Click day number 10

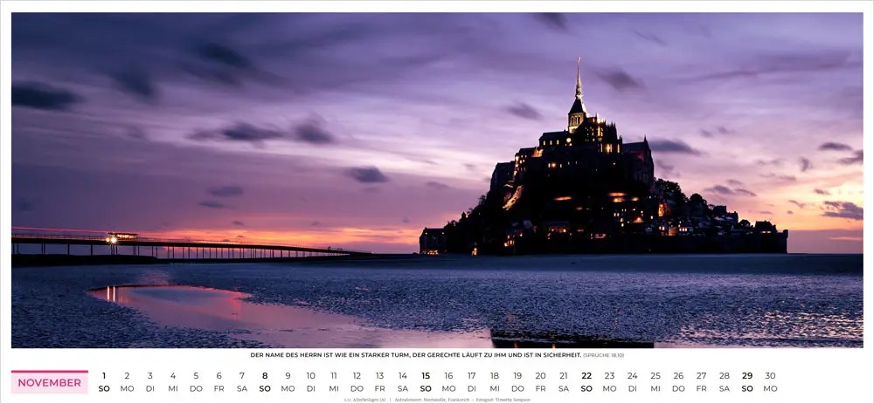pos(310,375)
